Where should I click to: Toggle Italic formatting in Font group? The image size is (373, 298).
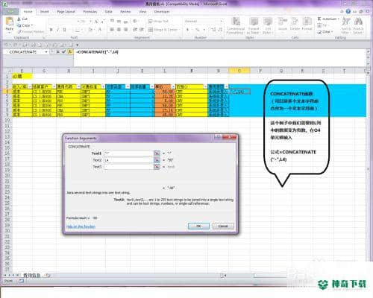(x=57, y=30)
